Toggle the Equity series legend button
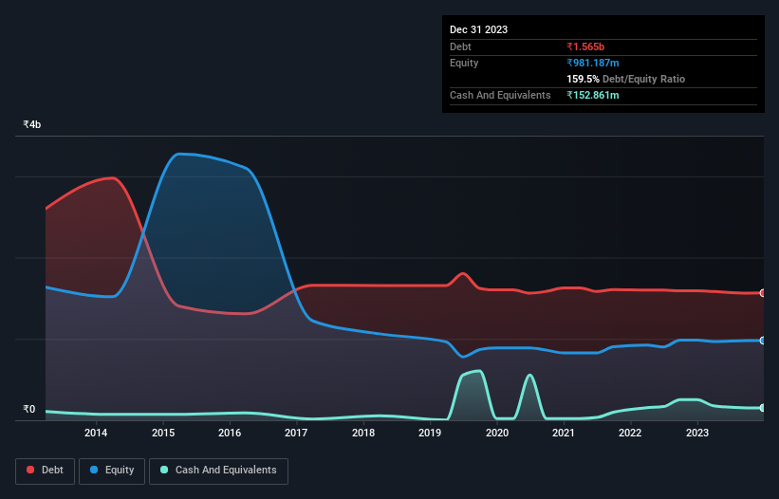This screenshot has height=499, width=779. (x=112, y=471)
